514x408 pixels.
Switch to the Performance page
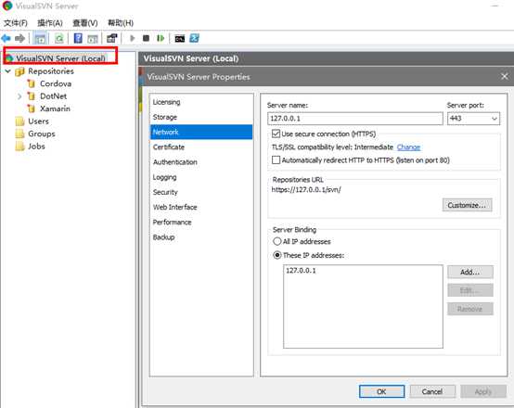click(201, 223)
